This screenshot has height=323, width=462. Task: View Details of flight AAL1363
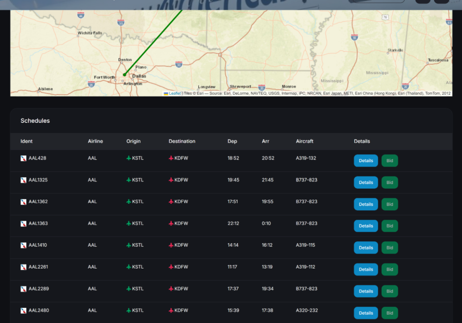[365, 226]
